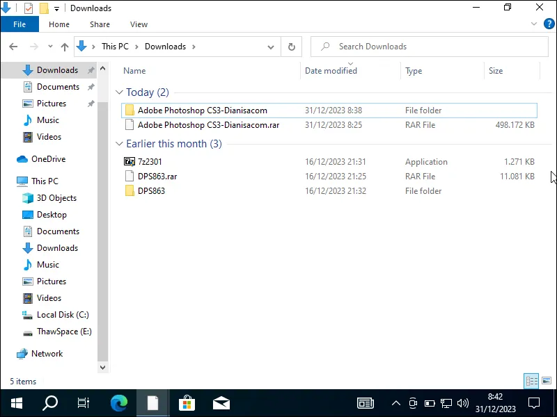Click This PC in the address bar
Viewport: 557px width, 417px height.
coord(114,47)
